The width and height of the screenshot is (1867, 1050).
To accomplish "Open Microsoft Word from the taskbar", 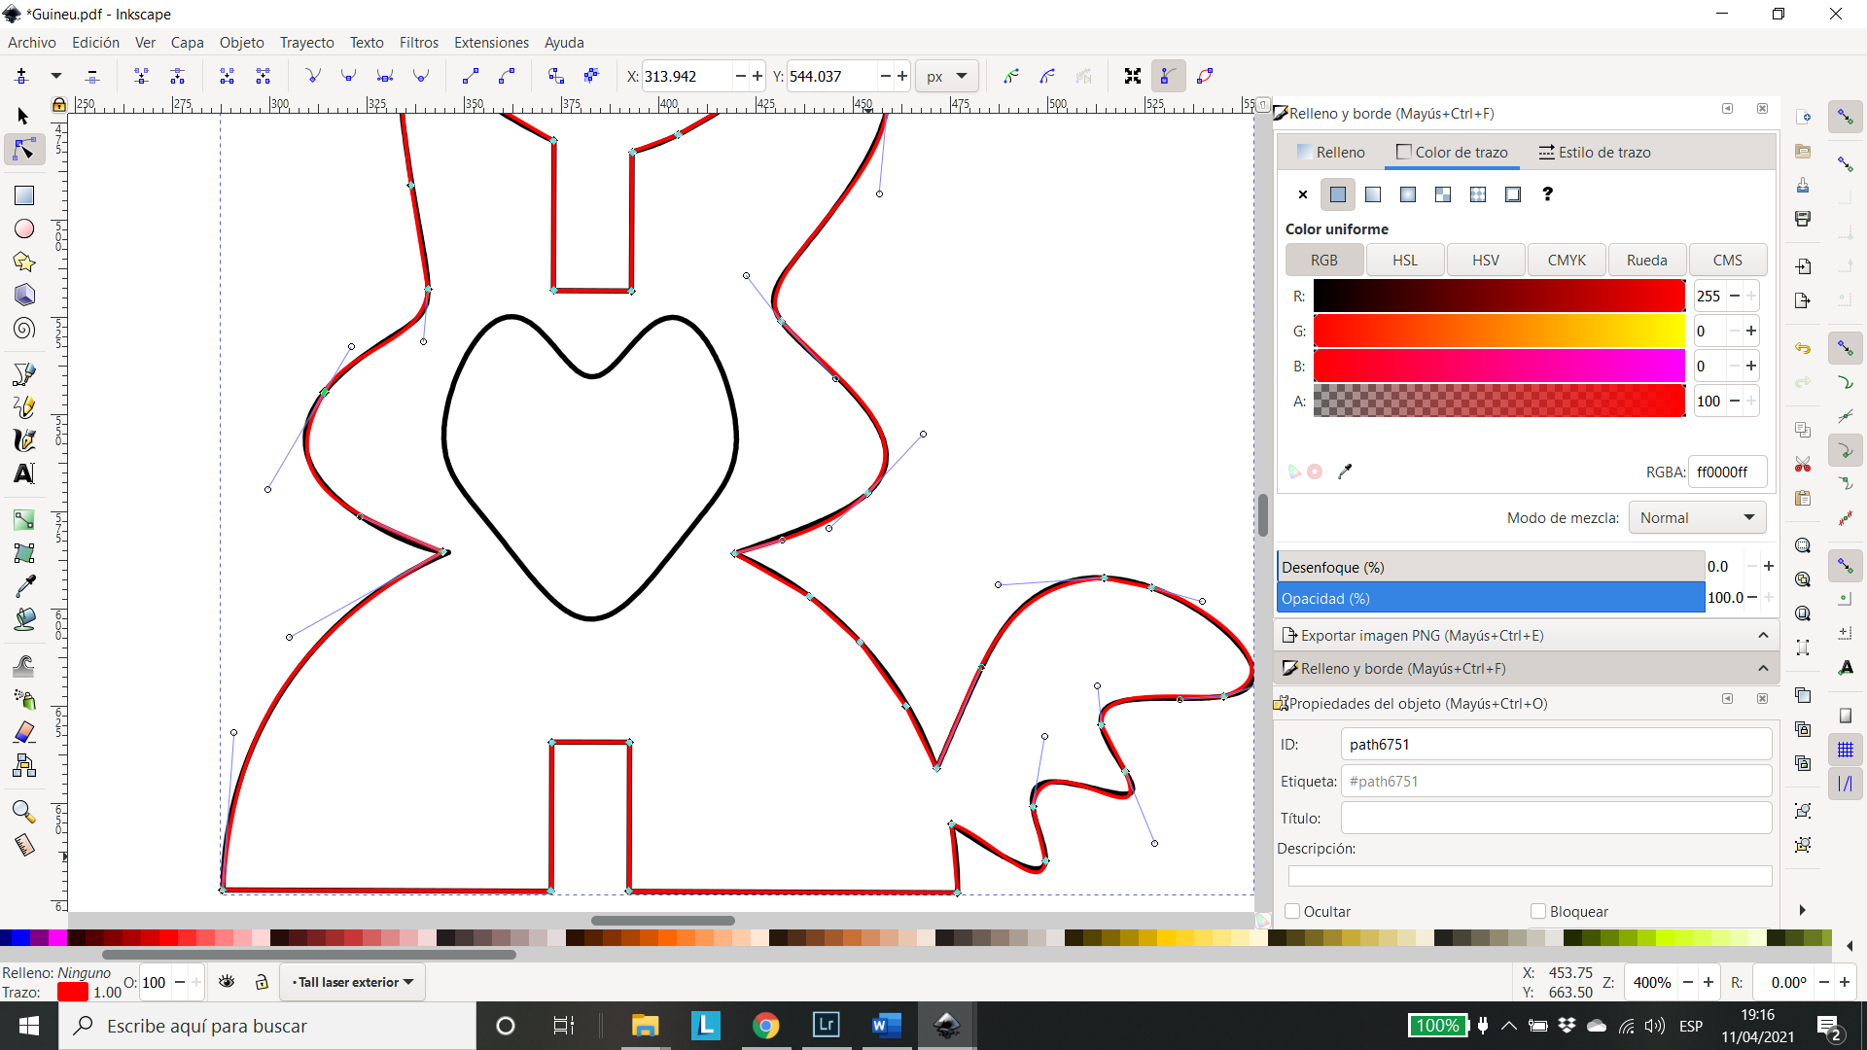I will coord(886,1026).
